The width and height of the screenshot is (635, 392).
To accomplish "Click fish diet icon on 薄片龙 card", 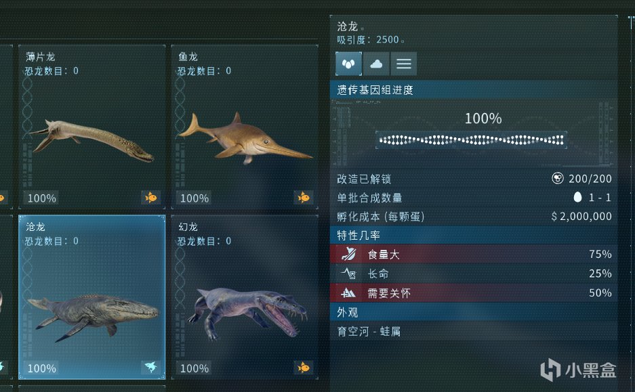I will (150, 198).
